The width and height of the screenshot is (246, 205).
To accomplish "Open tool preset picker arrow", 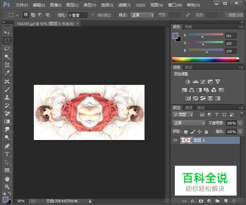I will 17,15.
